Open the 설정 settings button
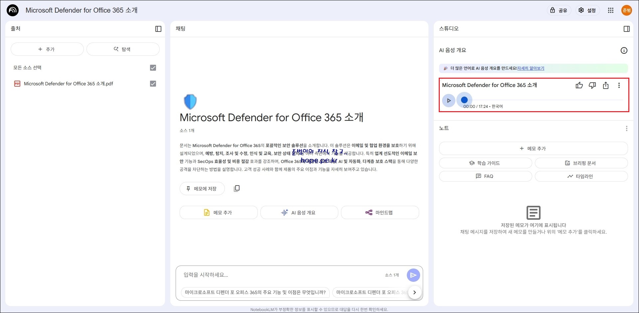639x313 pixels. pos(587,10)
